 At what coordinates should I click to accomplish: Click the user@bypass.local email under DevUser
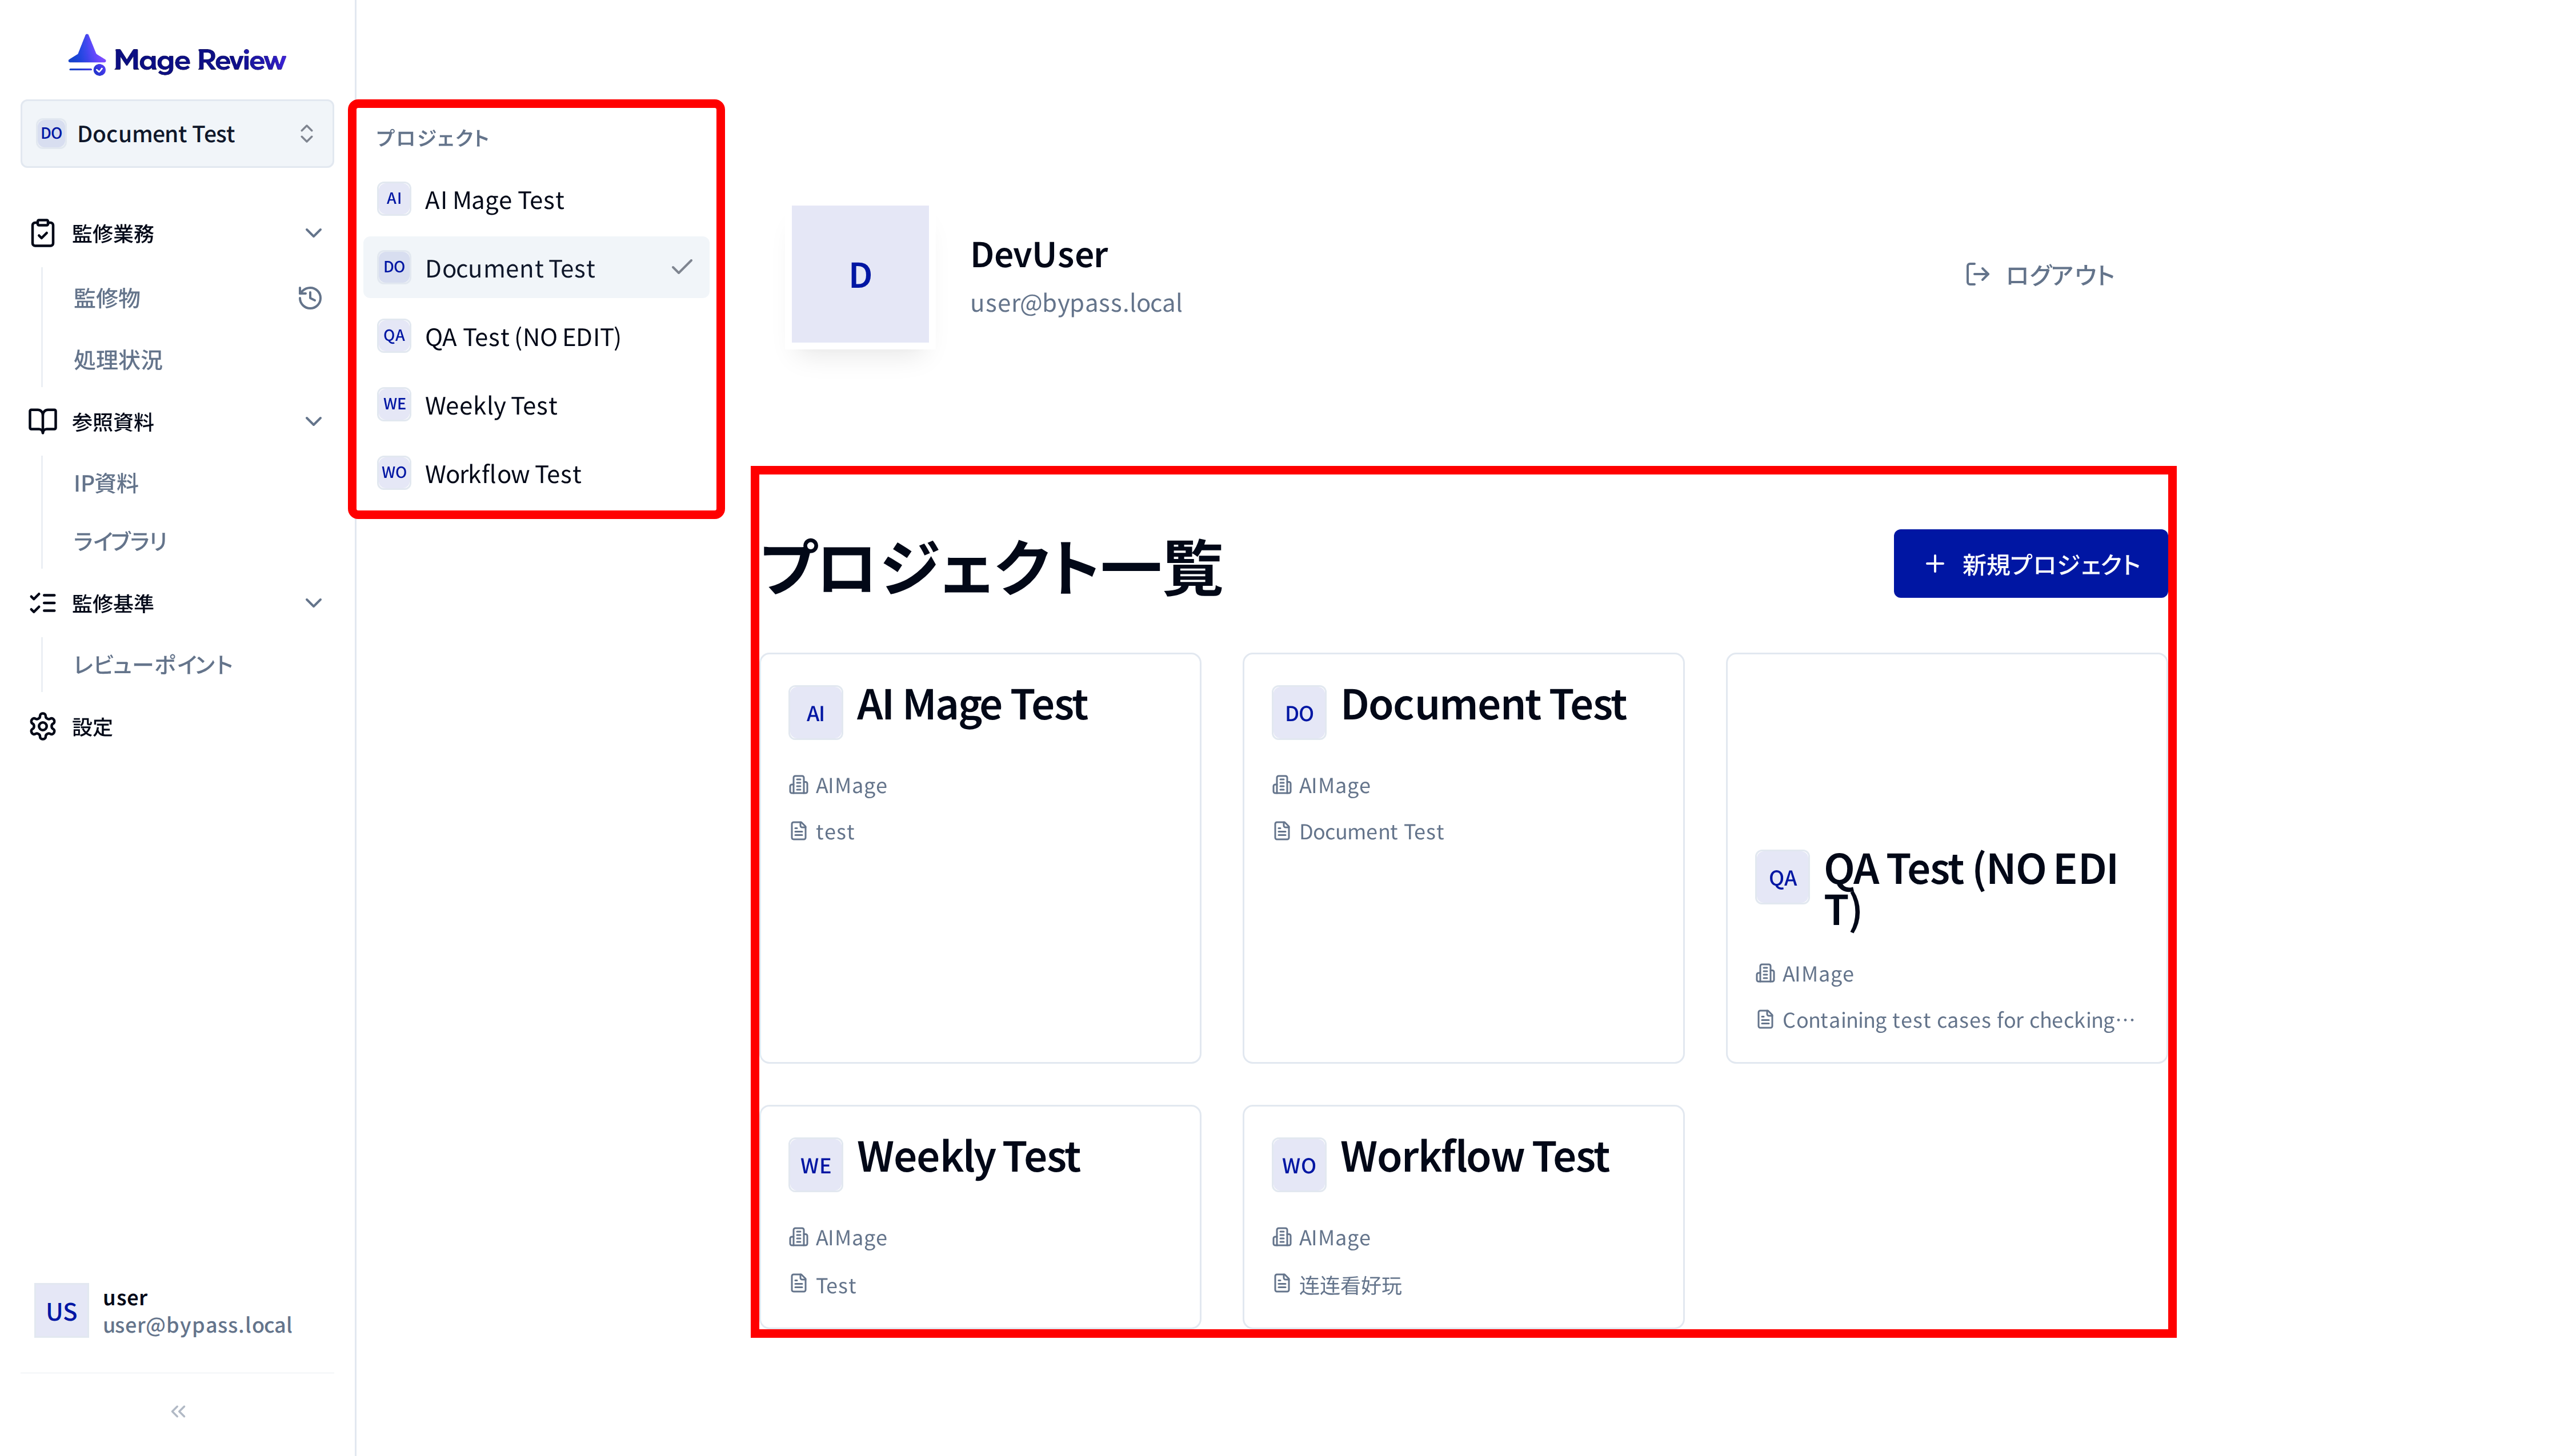[1075, 303]
